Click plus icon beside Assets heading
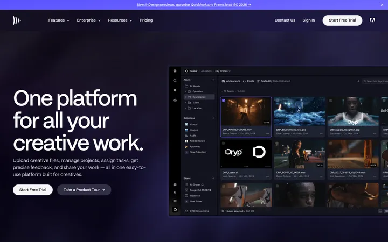388x242 pixels. pos(213,80)
